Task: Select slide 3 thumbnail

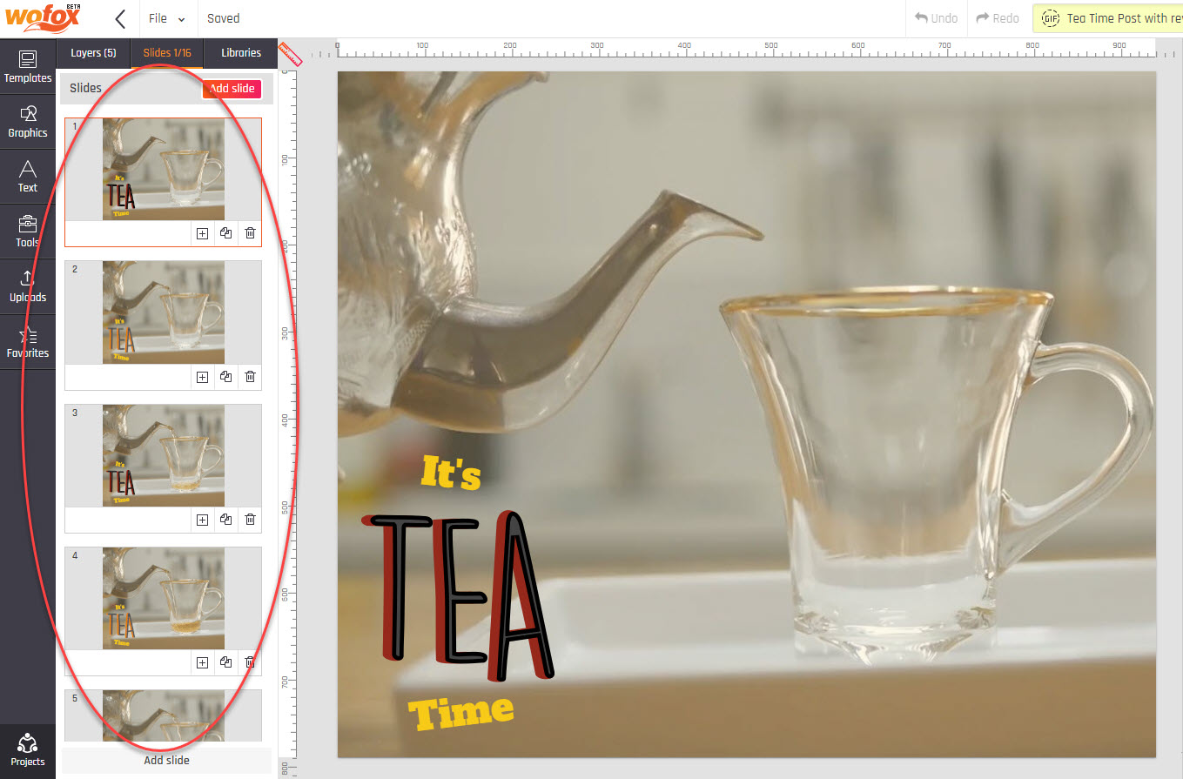Action: [x=163, y=455]
